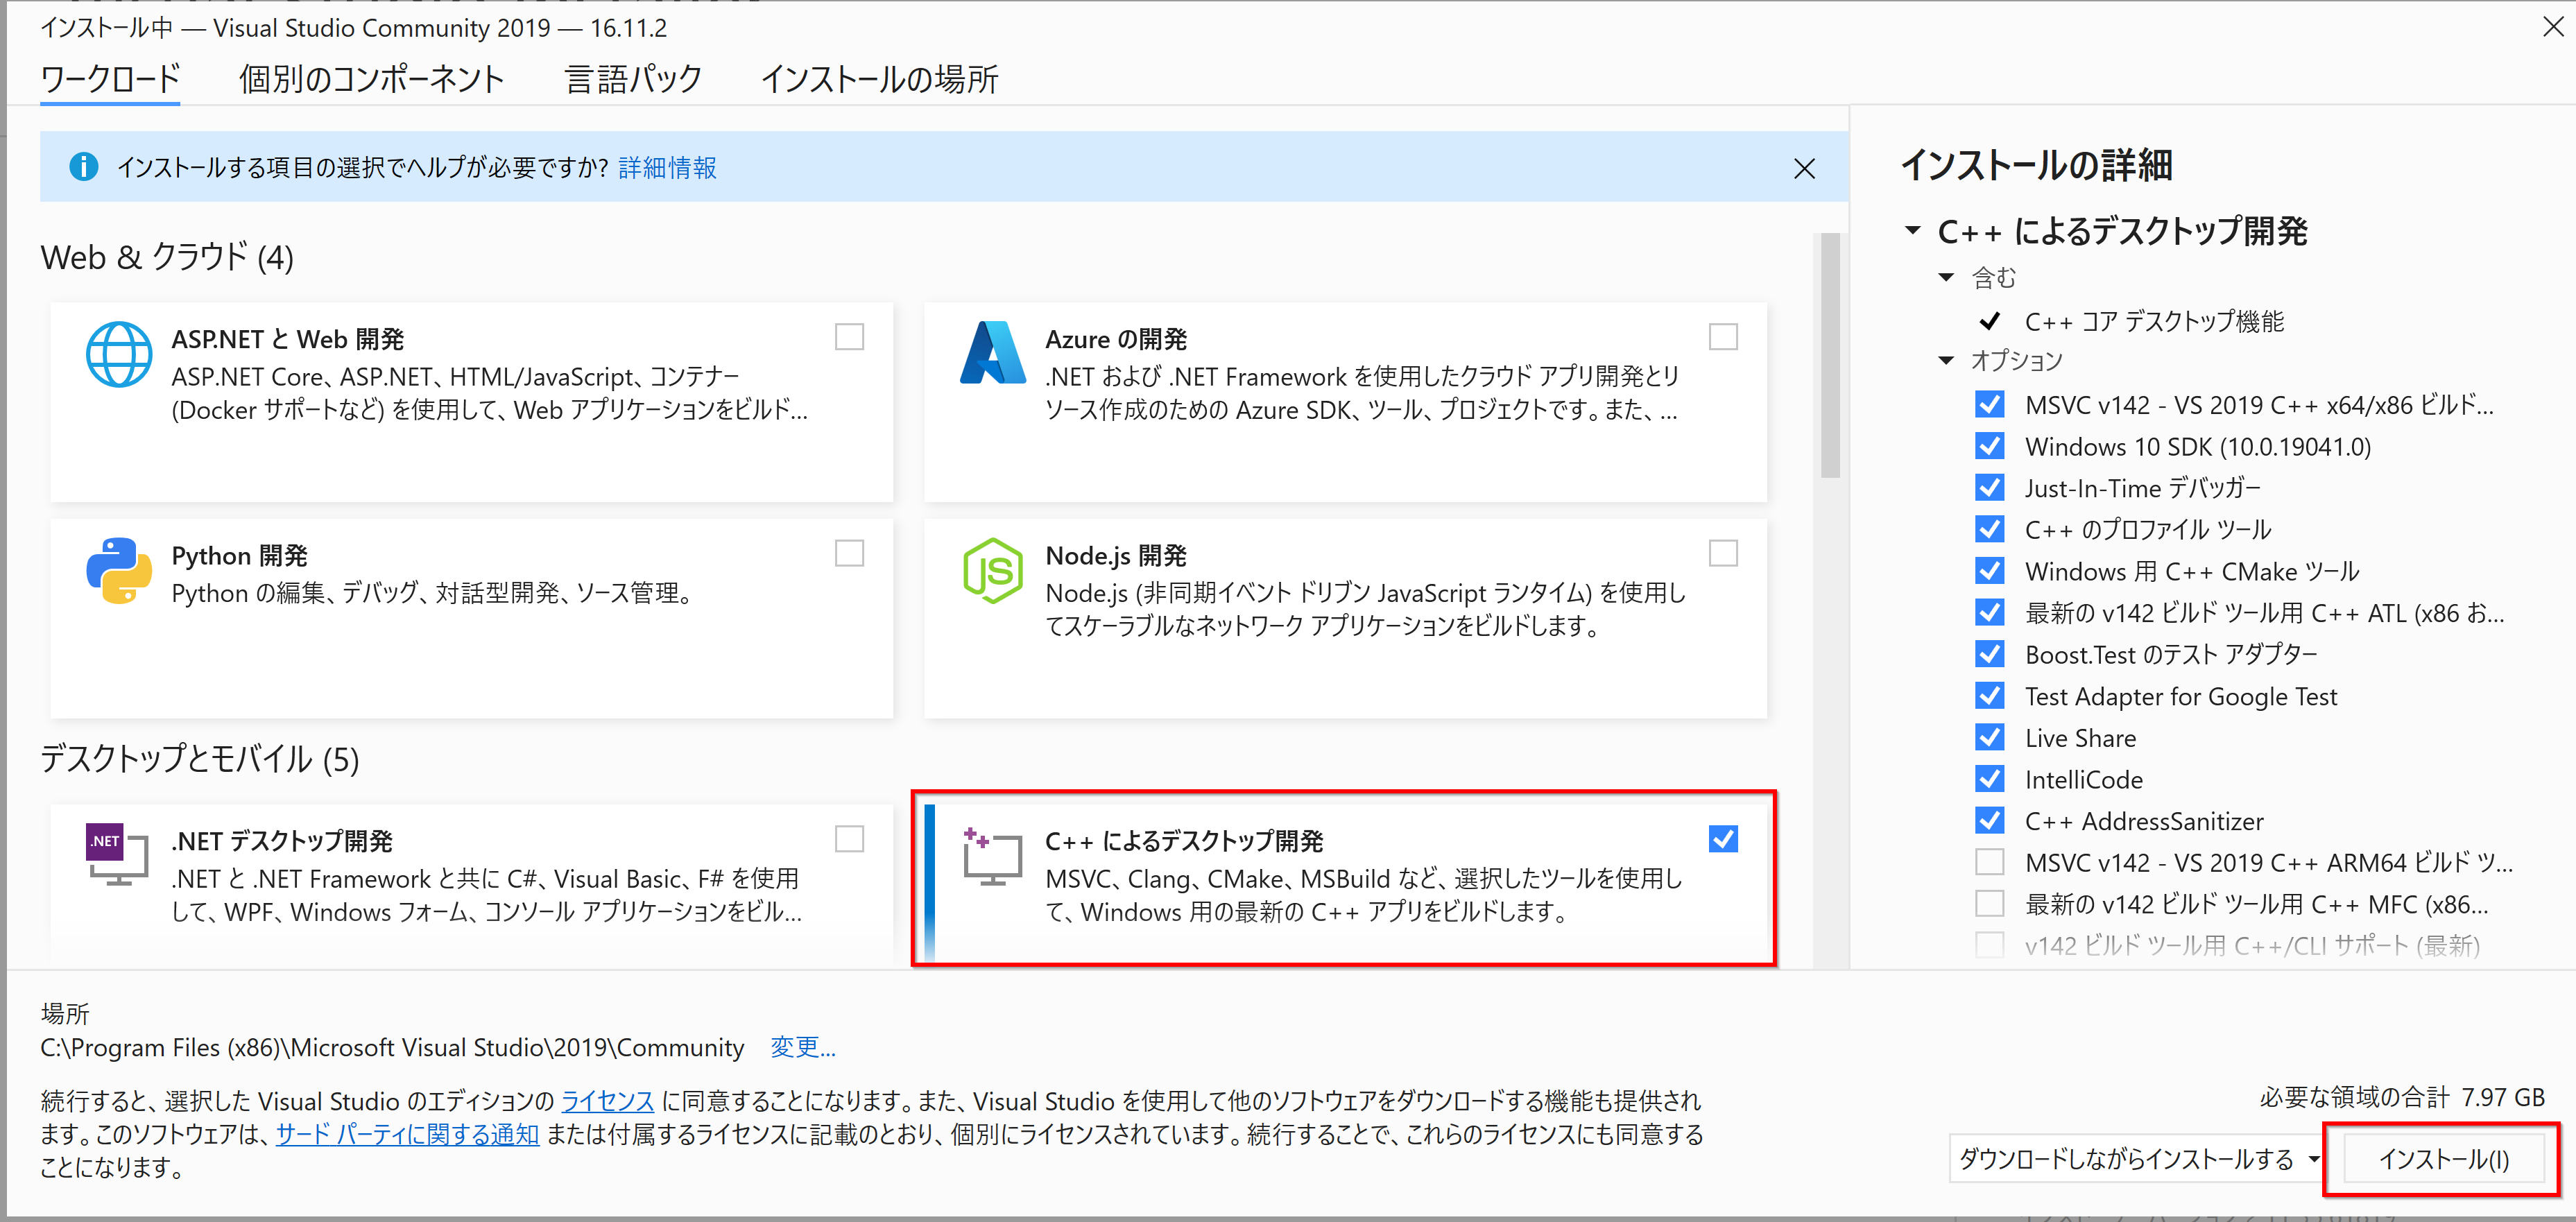Enable the .NET デスクトップ開発 workload checkbox
2576x1222 pixels.
(x=849, y=839)
